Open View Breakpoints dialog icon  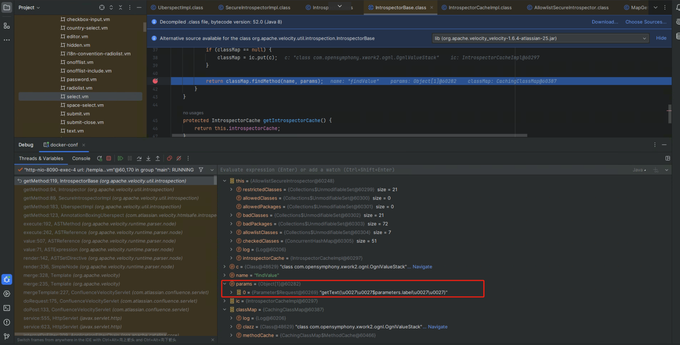(x=170, y=158)
